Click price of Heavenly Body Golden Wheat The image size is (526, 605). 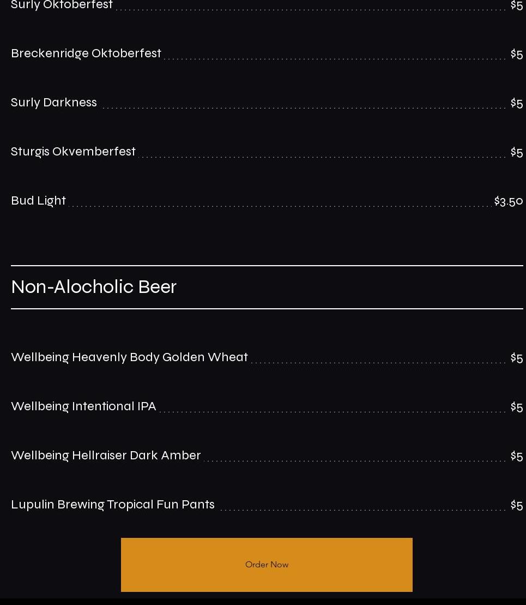(x=516, y=358)
